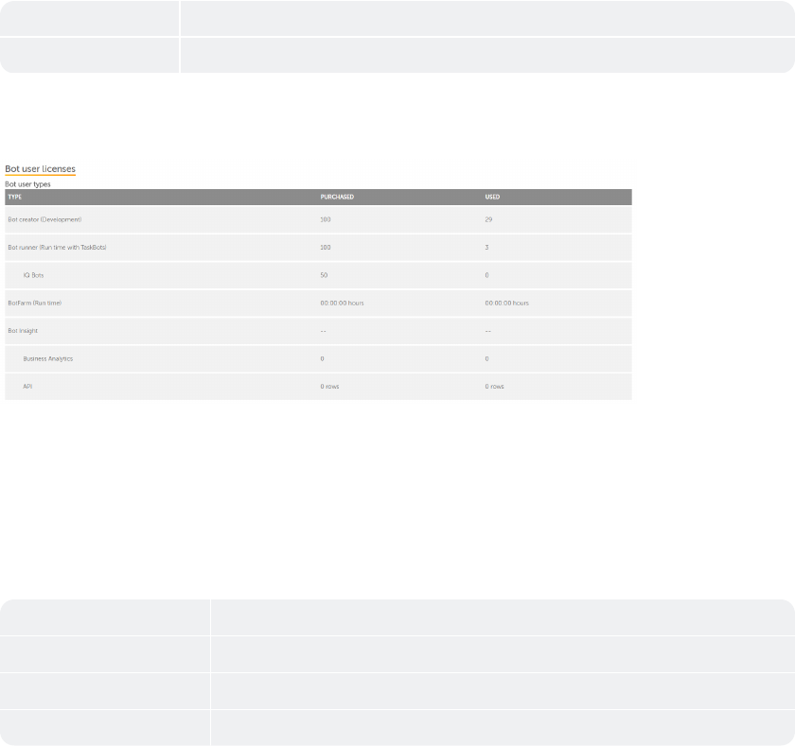Click the TYPE column header
795x746 pixels.
(15, 197)
